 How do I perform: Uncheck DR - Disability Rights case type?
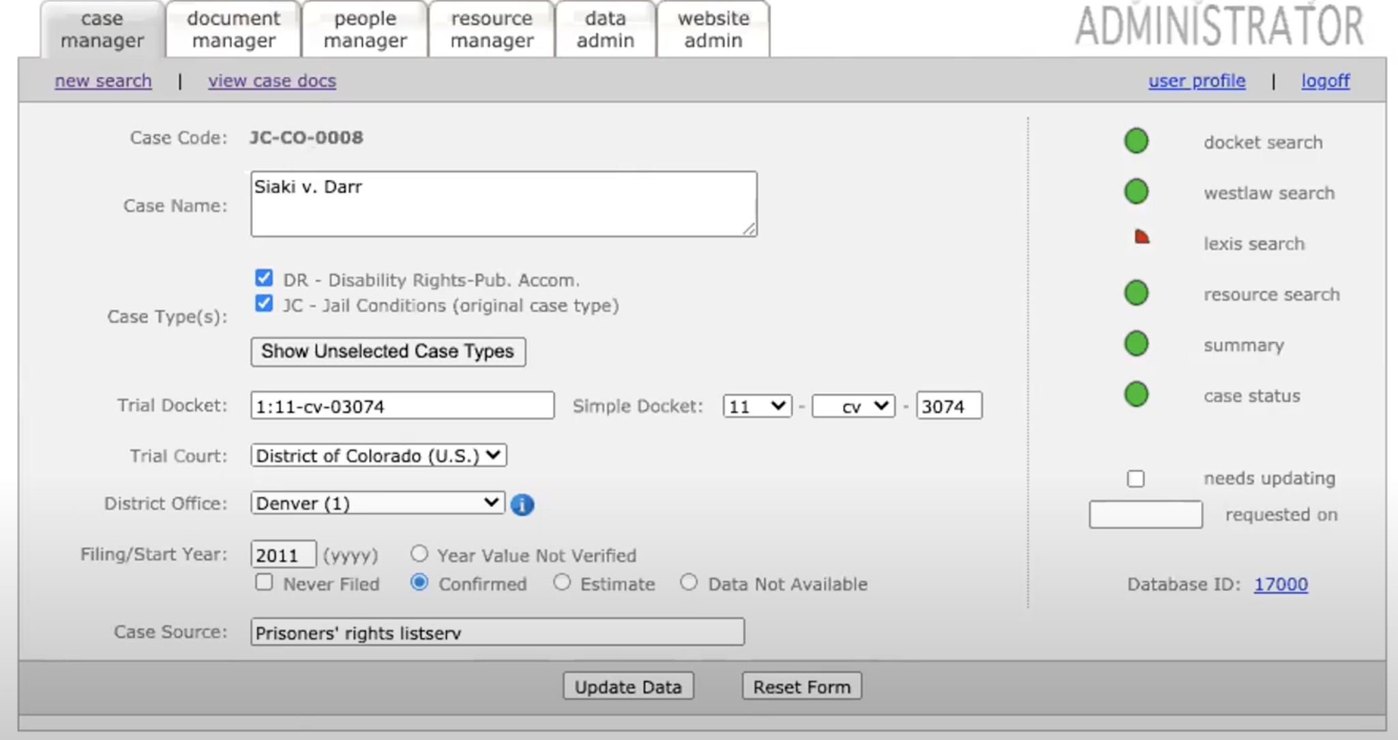(x=264, y=278)
